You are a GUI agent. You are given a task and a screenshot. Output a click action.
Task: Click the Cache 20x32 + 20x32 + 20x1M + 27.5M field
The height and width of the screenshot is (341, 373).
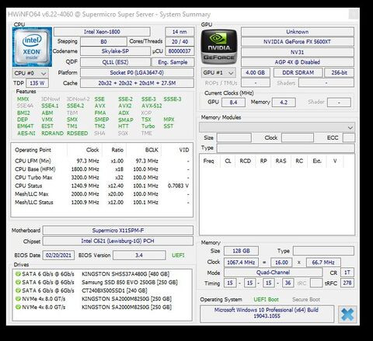coord(137,83)
